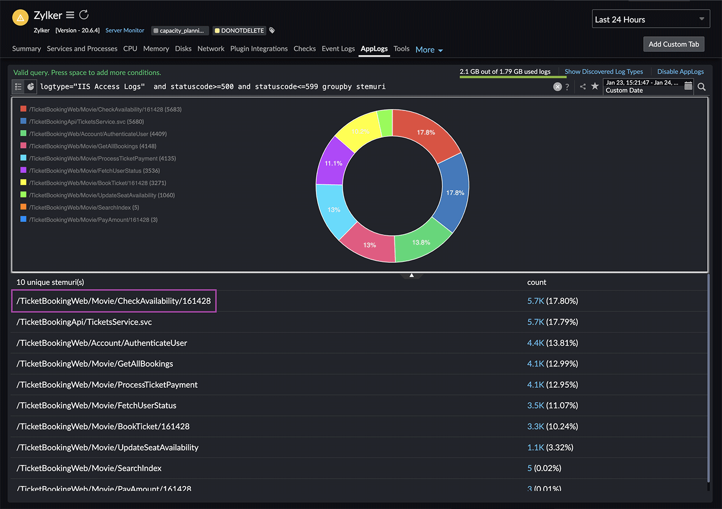Save the query with the star icon
The width and height of the screenshot is (722, 509).
pos(595,86)
